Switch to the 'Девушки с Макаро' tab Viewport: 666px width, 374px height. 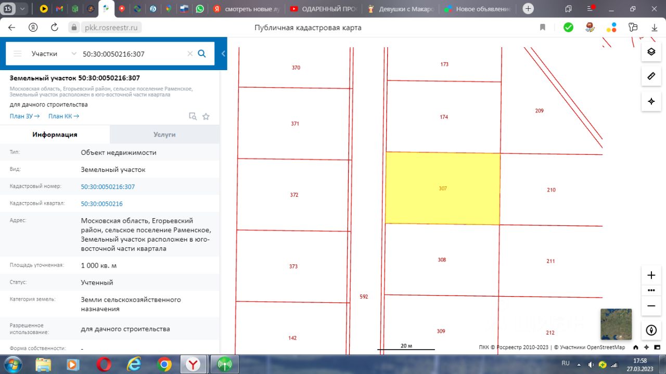400,9
